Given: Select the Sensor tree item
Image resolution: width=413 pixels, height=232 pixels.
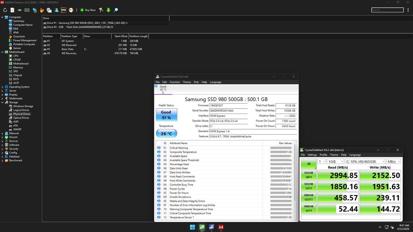Looking at the screenshot, I should point(17,48).
